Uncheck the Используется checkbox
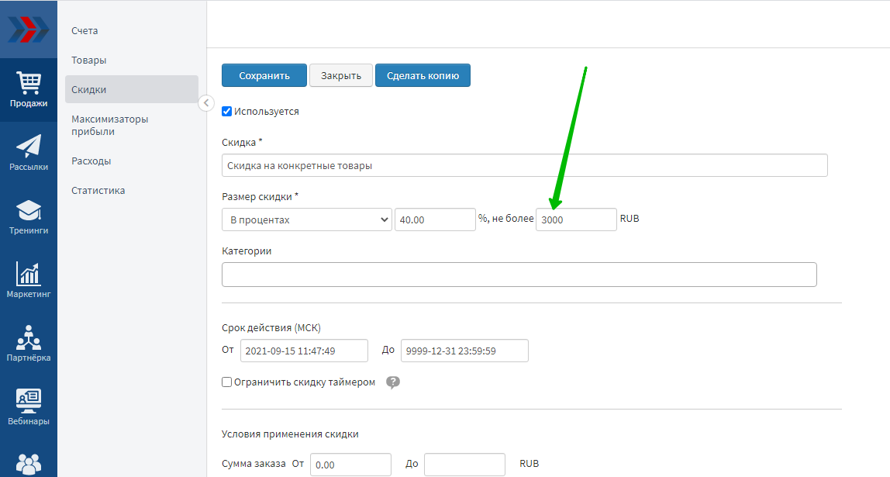890x477 pixels. [227, 112]
